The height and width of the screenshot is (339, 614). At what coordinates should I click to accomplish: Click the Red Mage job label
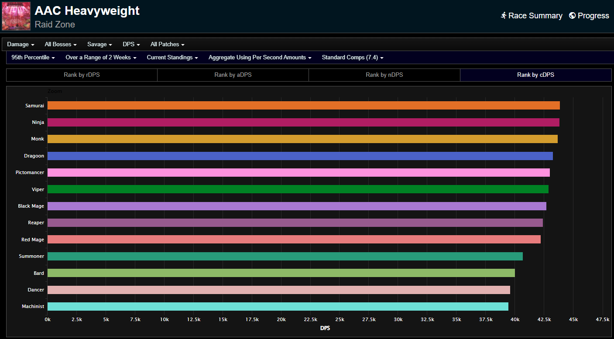[33, 240]
